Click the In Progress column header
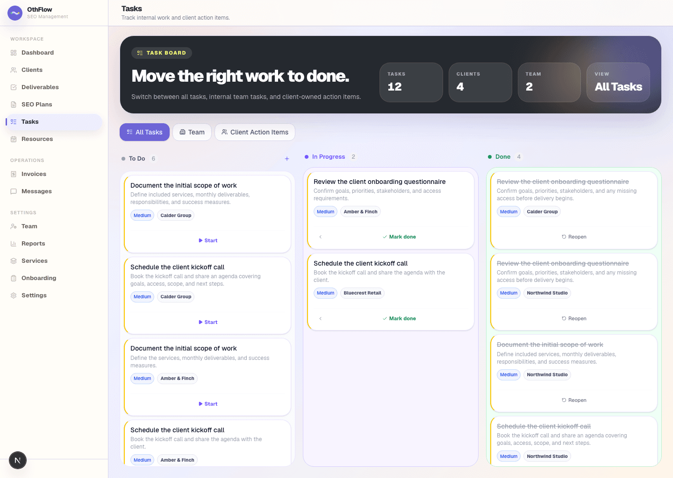 [x=329, y=157]
